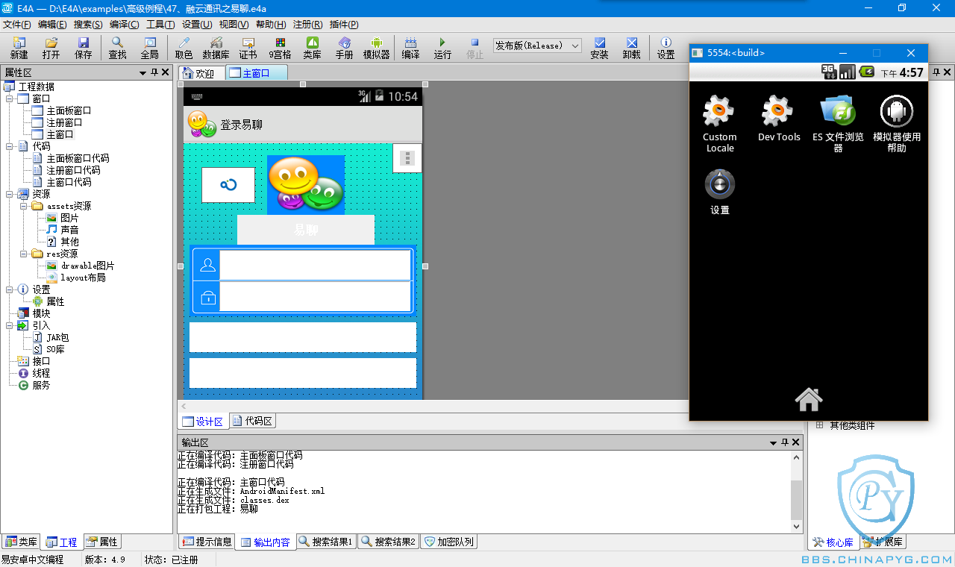Open the 类库 library tool
Viewport: 955px width, 567px height.
click(313, 48)
